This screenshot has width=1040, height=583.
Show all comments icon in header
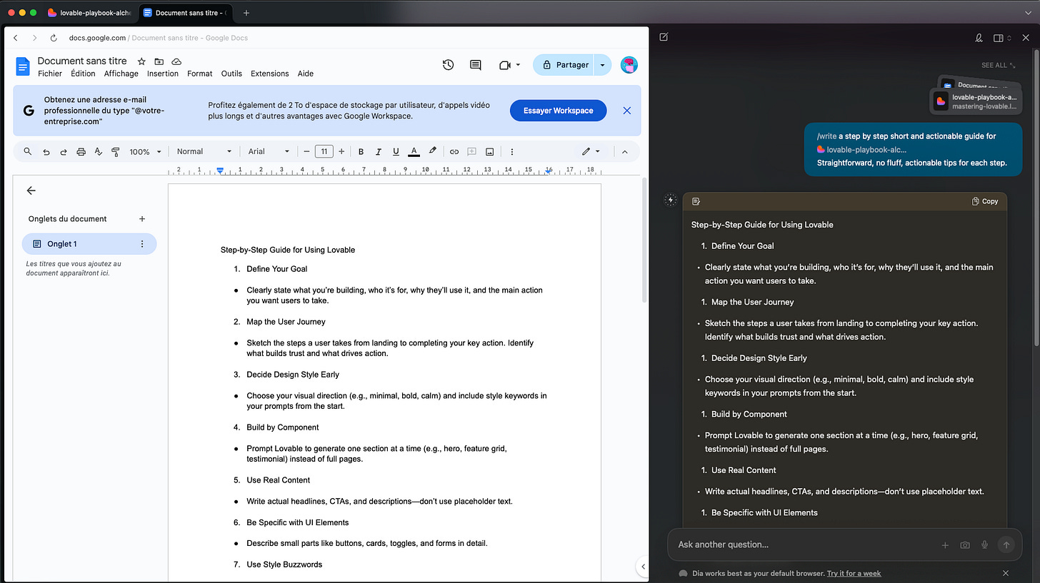point(475,65)
